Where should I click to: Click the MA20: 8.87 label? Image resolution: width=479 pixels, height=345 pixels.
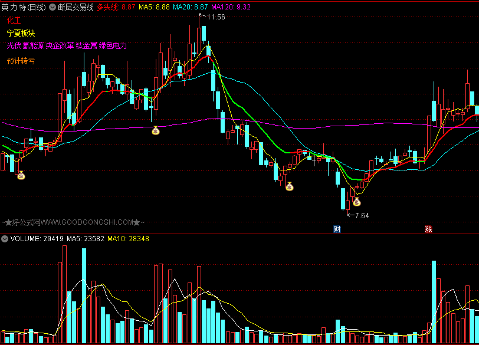click(190, 7)
